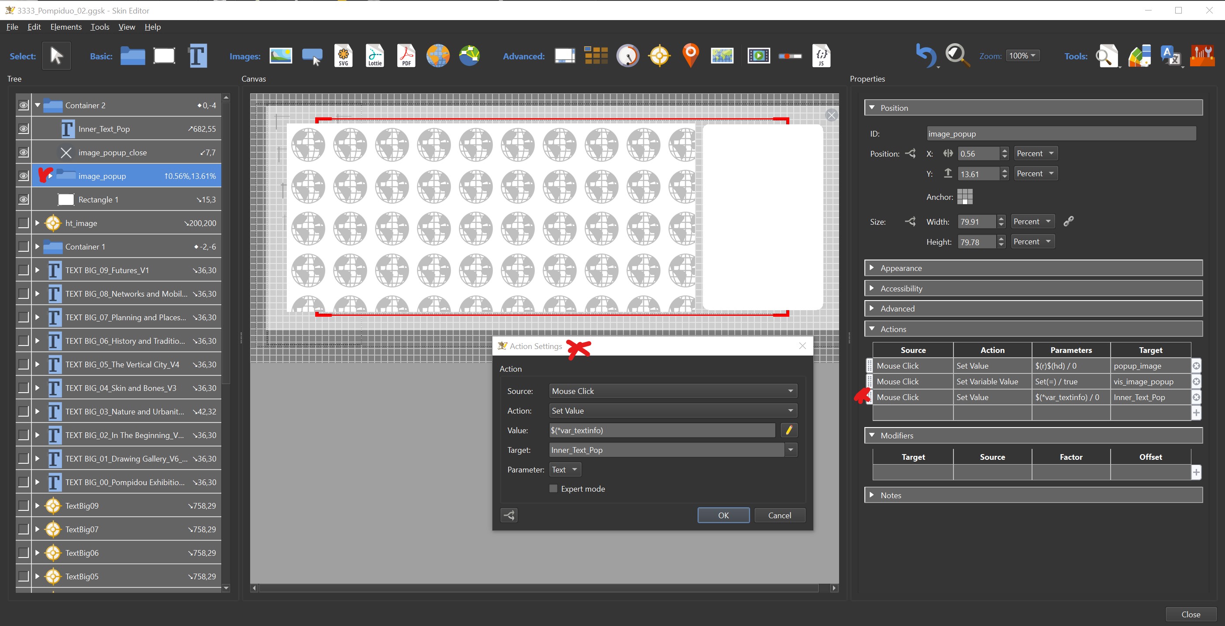
Task: Toggle visibility eye for Inner_Text_Pop
Action: (23, 129)
